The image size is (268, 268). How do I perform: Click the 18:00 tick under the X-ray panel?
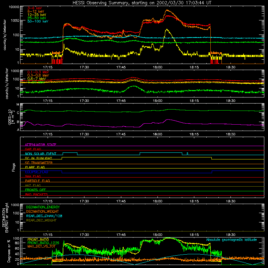click(157, 67)
